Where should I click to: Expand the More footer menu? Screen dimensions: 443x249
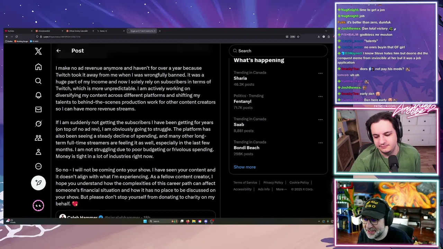point(281,189)
